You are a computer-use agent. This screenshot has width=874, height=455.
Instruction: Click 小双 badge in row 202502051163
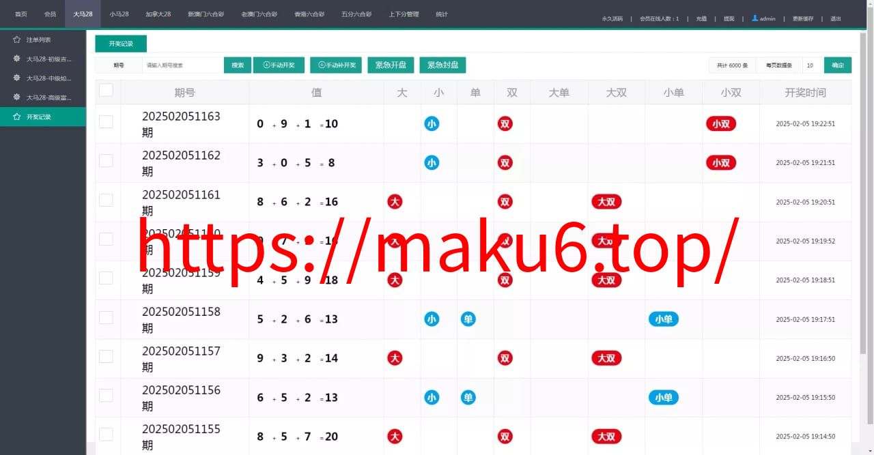tap(721, 123)
